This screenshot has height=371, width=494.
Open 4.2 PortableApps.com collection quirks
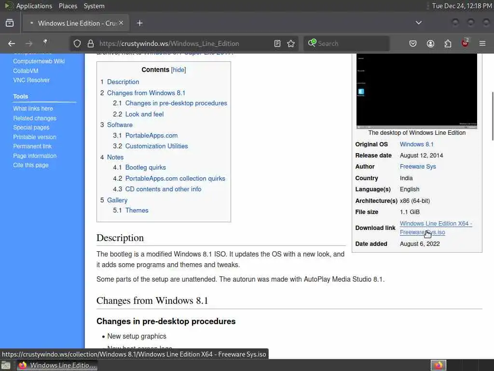(x=175, y=179)
